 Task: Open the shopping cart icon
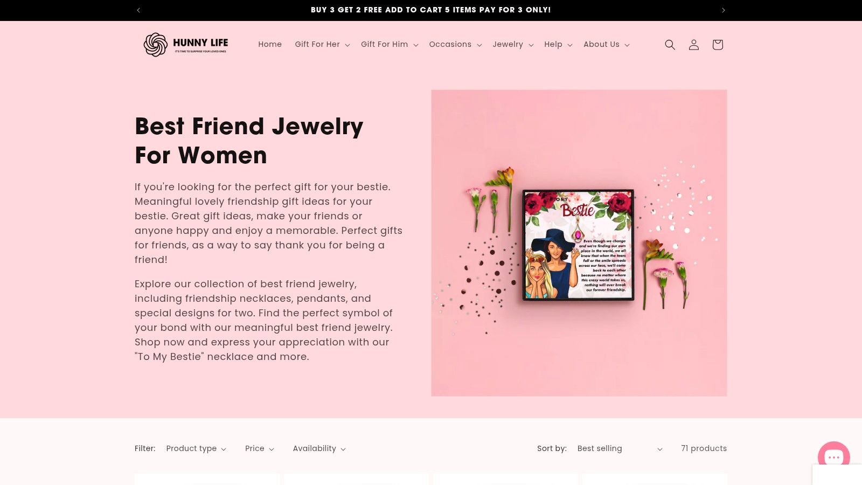tap(718, 45)
